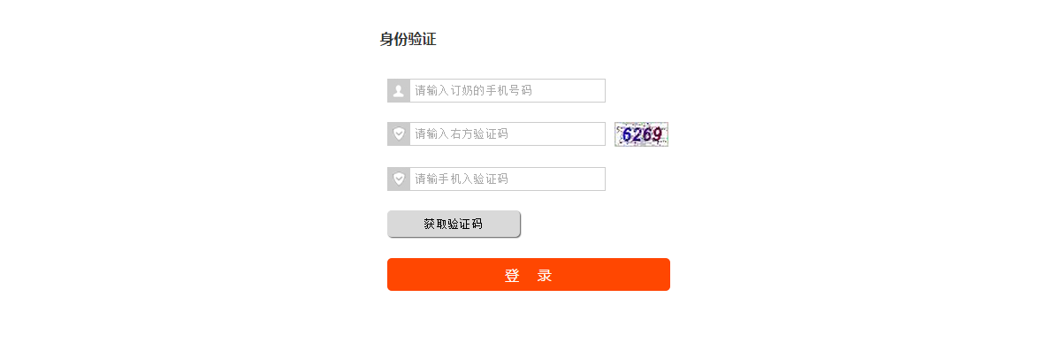Click the verification code picture showing 6269

pyautogui.click(x=641, y=134)
